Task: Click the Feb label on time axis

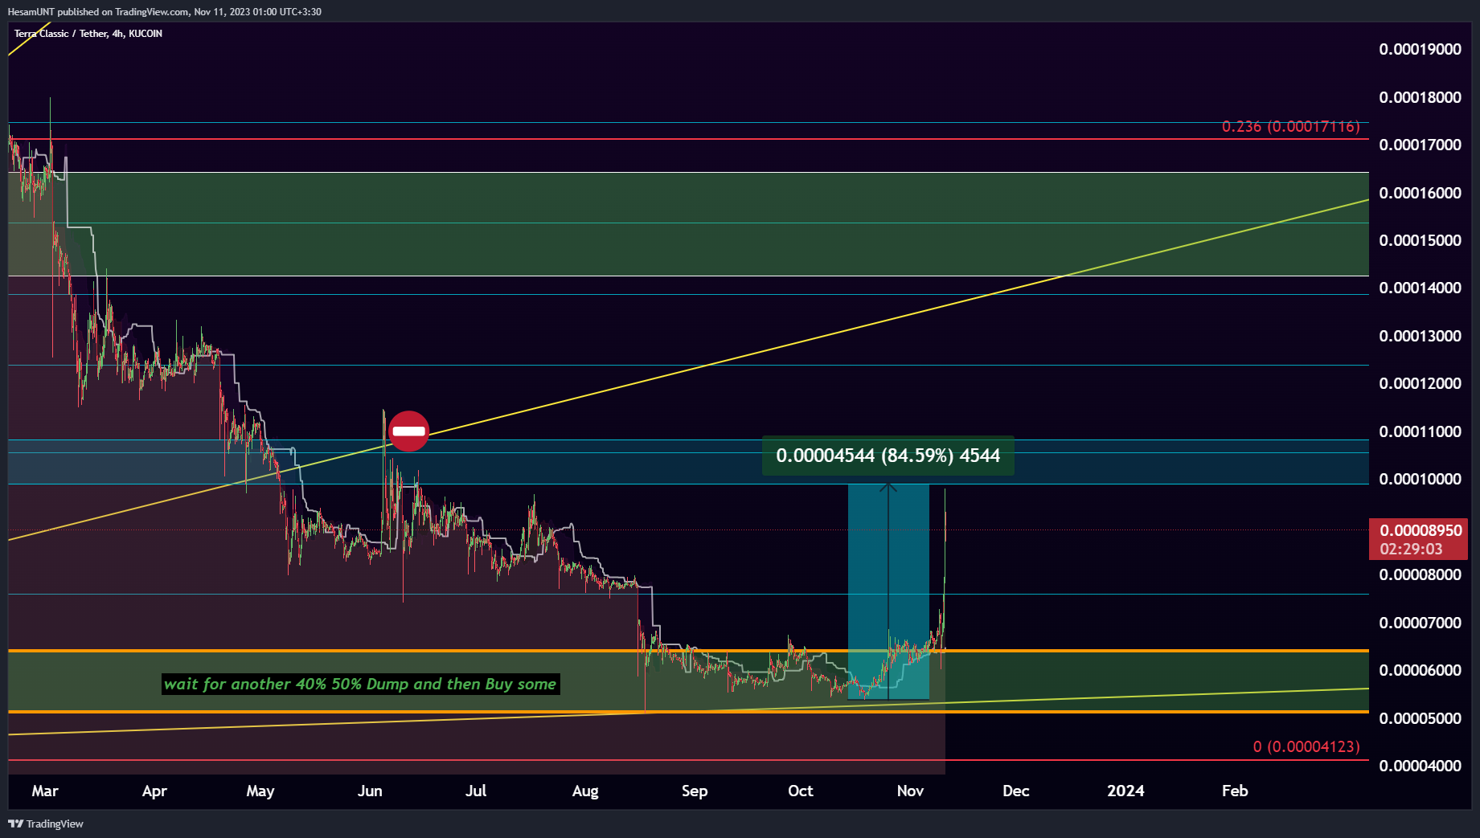Action: pyautogui.click(x=1235, y=791)
